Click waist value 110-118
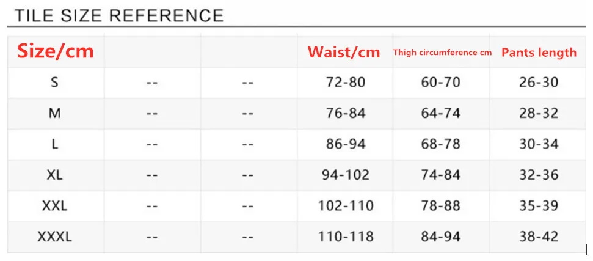The height and width of the screenshot is (261, 593). pyautogui.click(x=346, y=237)
